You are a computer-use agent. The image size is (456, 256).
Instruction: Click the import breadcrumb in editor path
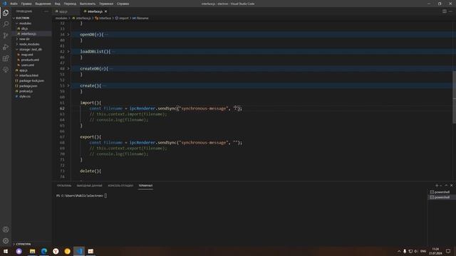click(123, 18)
